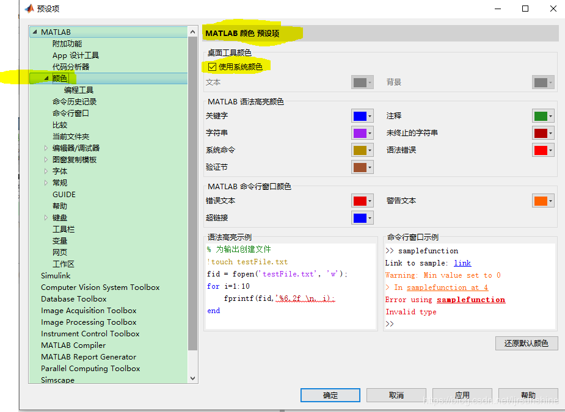
Task: Select Instrument Control Toolbox
Action: [x=90, y=333]
